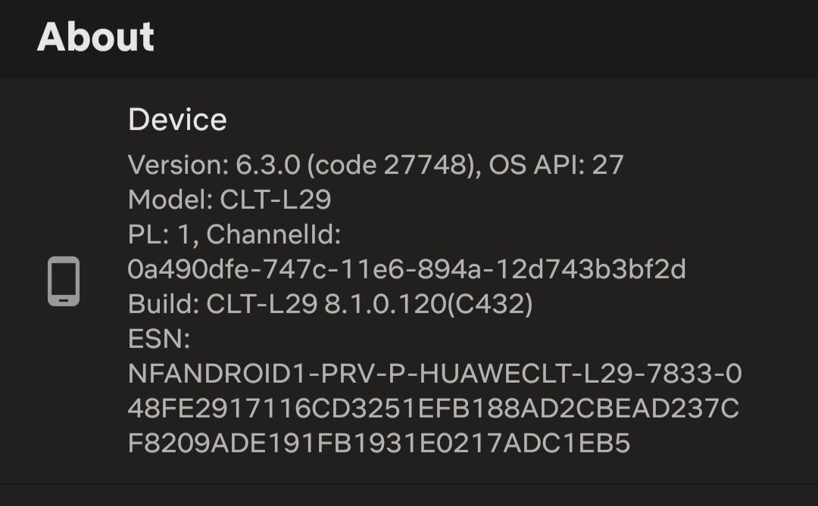Tap the 8.1.0.120(C432) build number
The image size is (818, 506).
(428, 304)
